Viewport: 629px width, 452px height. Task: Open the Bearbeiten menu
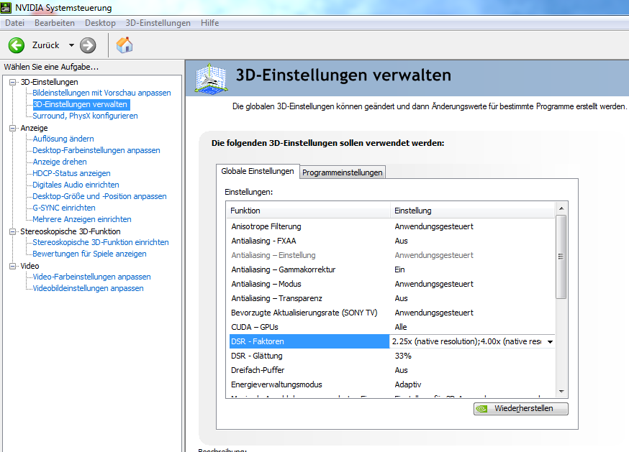click(x=55, y=23)
